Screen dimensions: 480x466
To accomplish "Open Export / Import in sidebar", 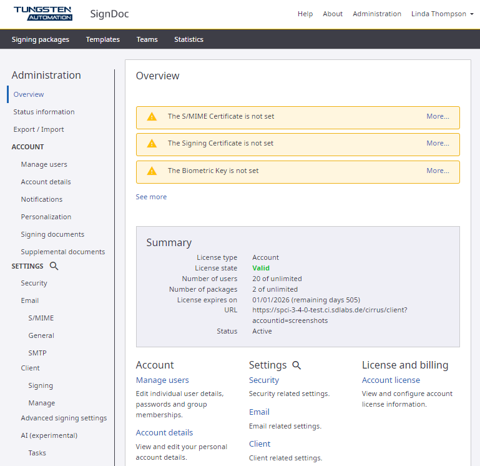I will [x=39, y=129].
